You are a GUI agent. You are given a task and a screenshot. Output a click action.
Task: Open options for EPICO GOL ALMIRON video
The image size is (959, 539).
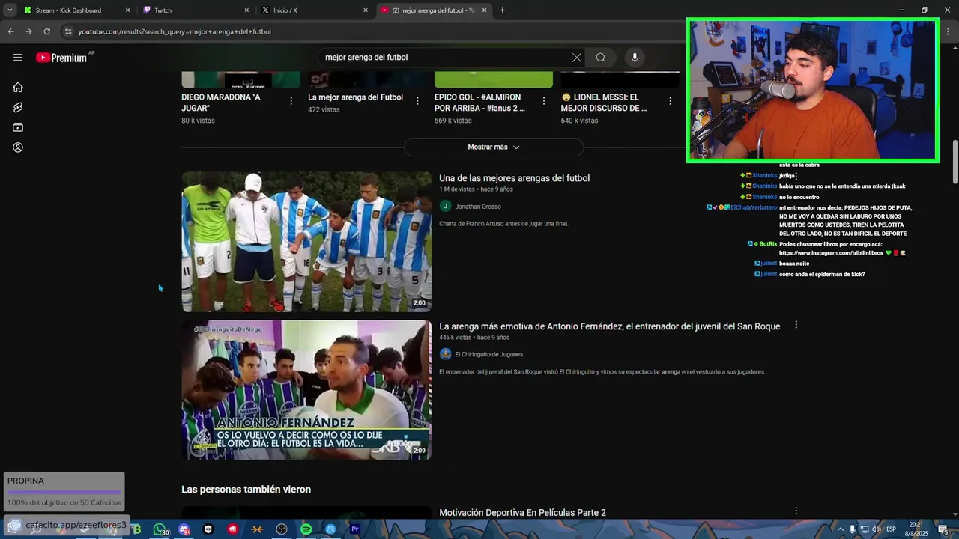pos(544,101)
